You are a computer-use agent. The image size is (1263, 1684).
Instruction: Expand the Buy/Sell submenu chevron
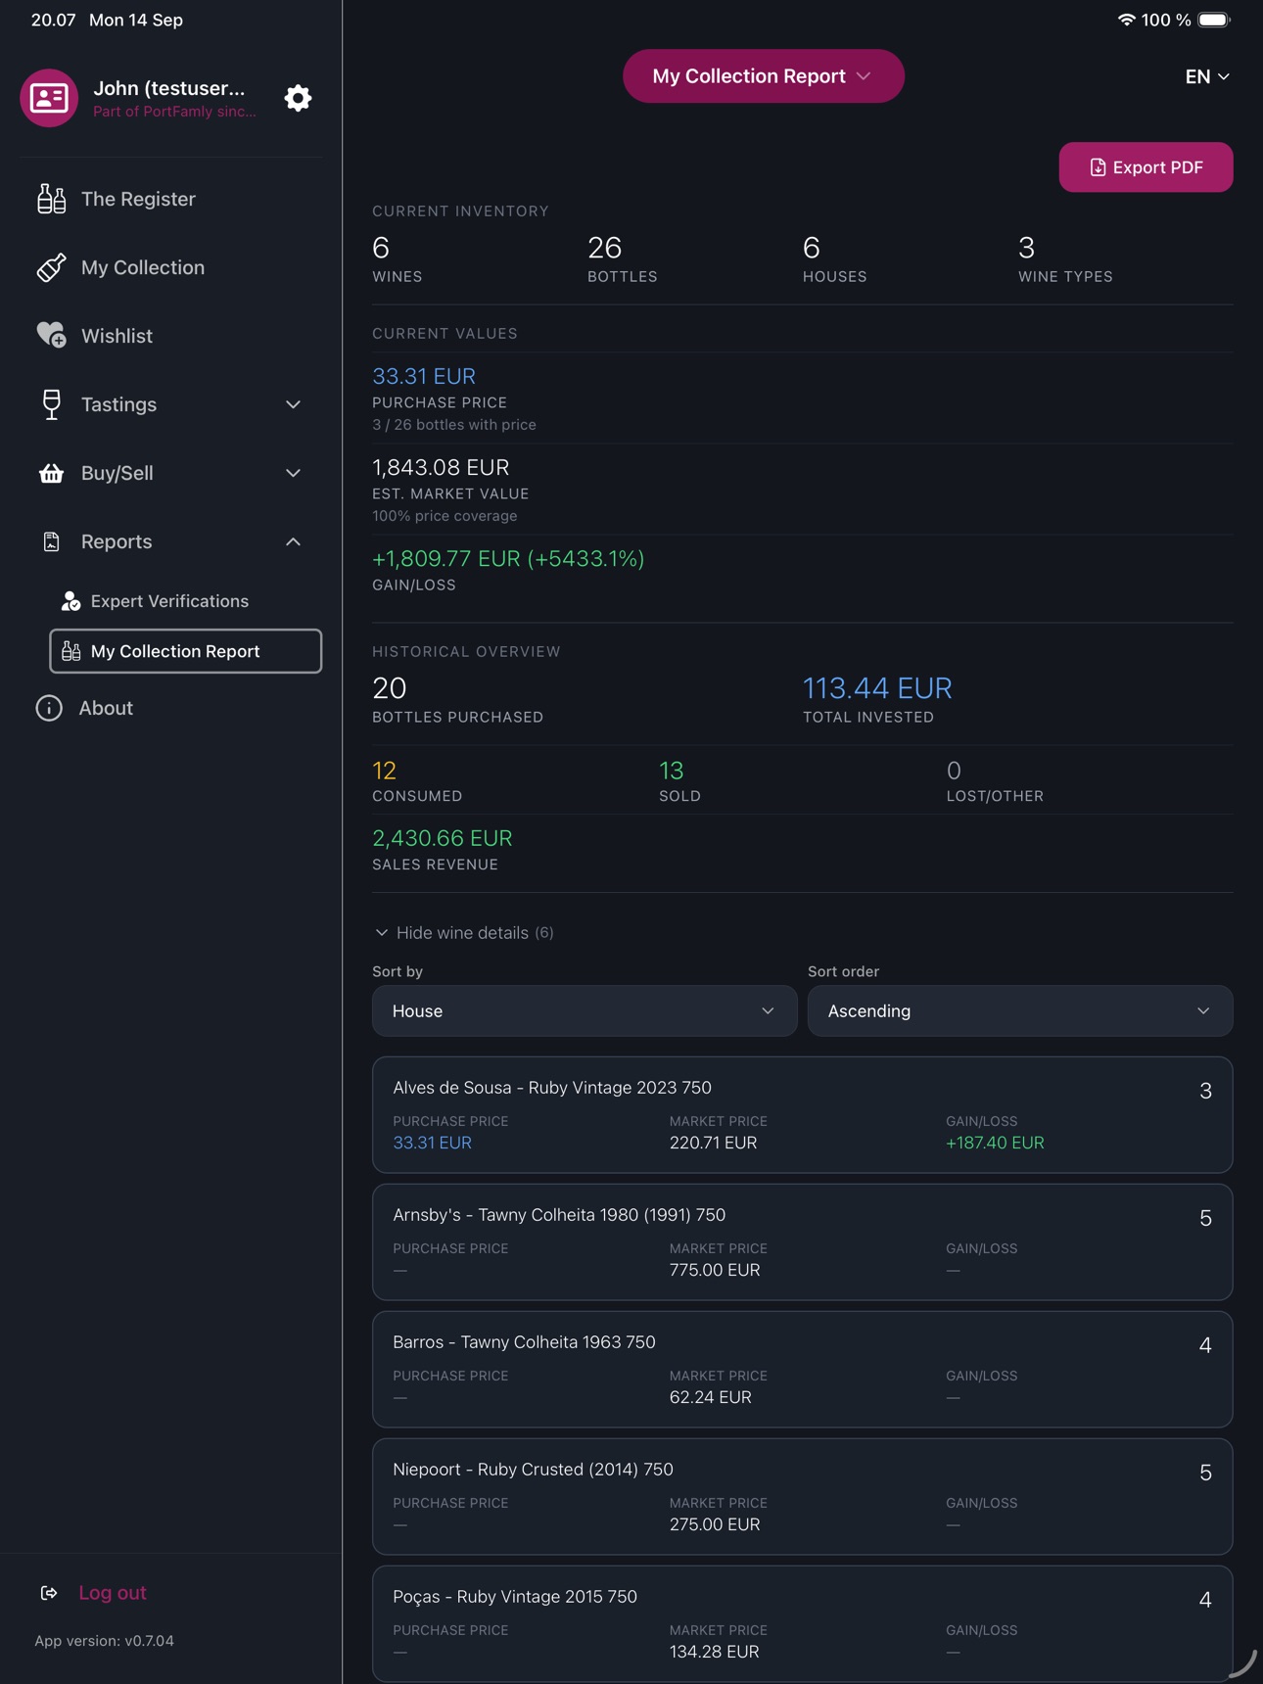coord(293,473)
